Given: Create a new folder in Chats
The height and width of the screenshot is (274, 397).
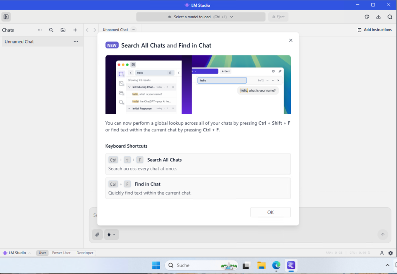Looking at the screenshot, I should (x=63, y=30).
